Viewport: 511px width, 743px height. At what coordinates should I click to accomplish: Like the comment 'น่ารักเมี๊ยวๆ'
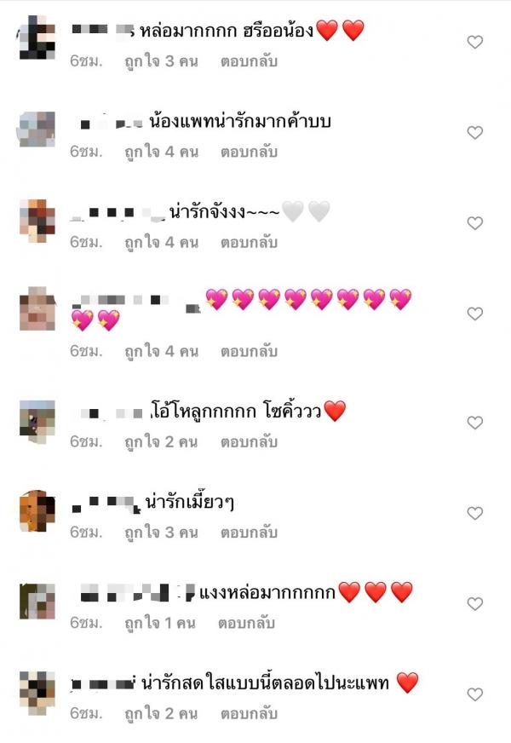click(x=474, y=513)
